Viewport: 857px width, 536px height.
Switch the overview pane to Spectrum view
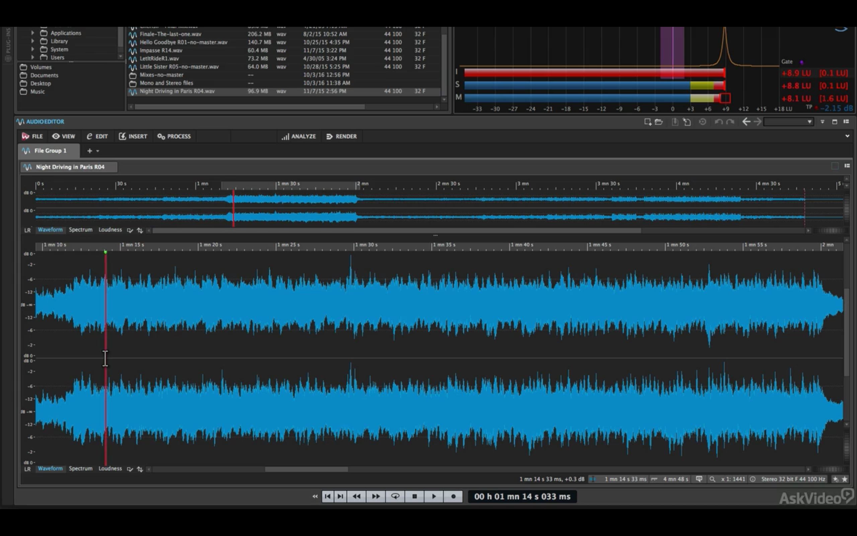pos(81,230)
